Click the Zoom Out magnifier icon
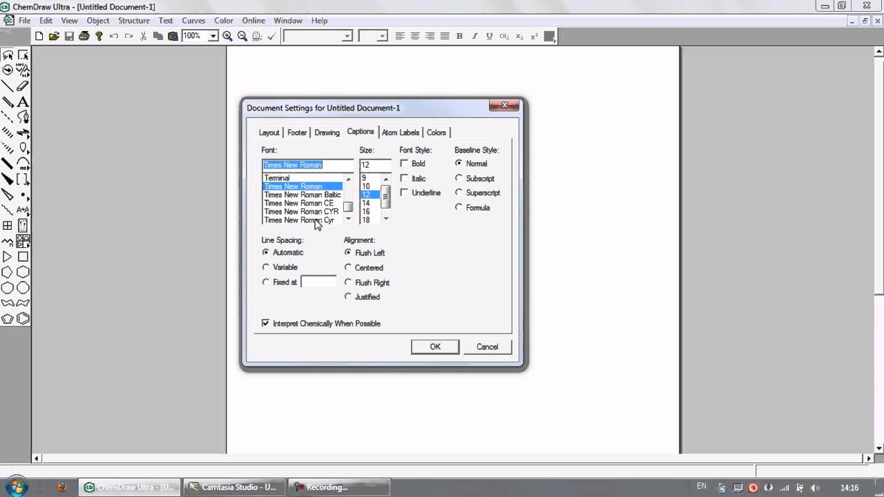The height and width of the screenshot is (497, 884). point(242,36)
